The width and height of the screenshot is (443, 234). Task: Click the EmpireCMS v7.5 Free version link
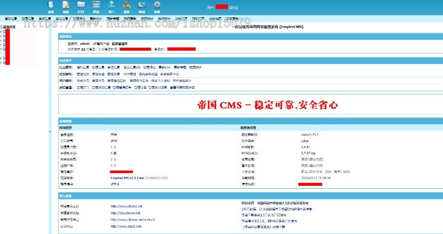click(127, 178)
